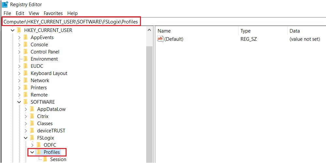Expand the AppEvents key

pos(19,38)
